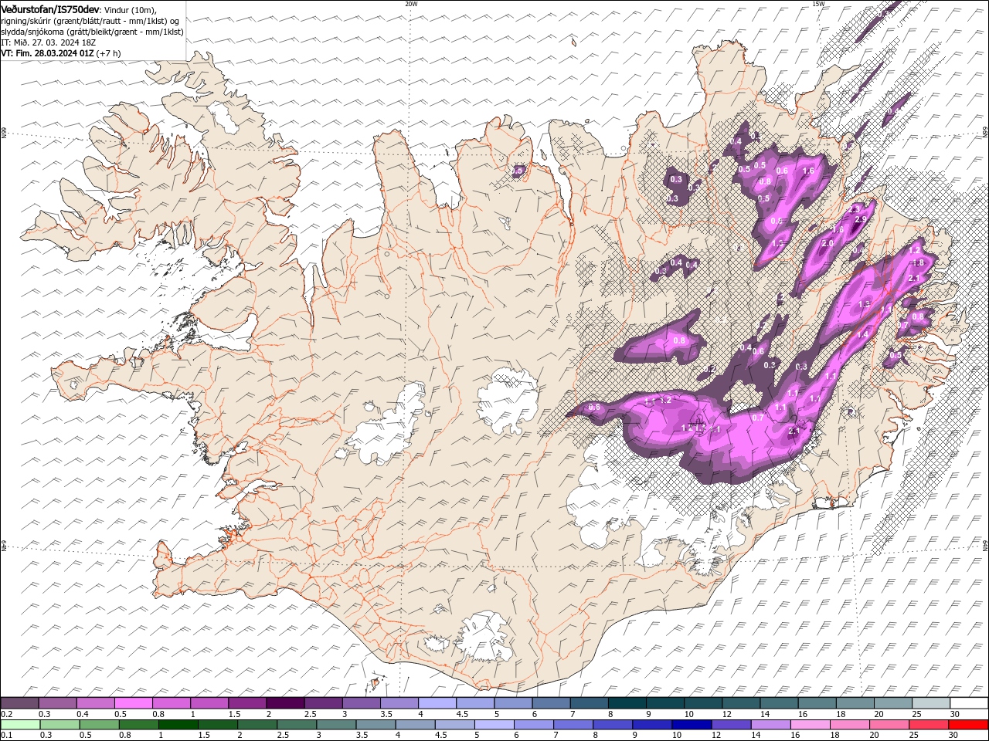Click the 'IT: Mið. 27. 03. 2024 18Z' line

[47, 42]
